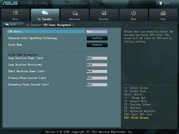This screenshot has height=134, width=179.
Task: Click Long Duration Maintained Auto field
Action: 97,65
